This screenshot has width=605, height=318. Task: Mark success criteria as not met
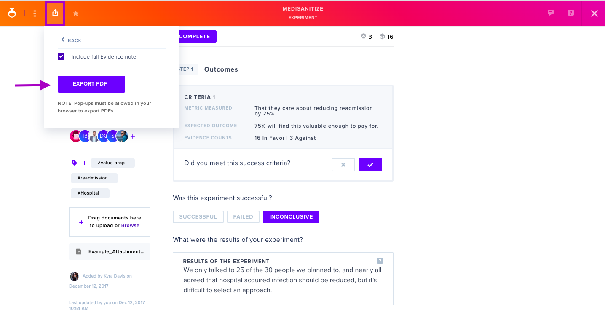[343, 165]
